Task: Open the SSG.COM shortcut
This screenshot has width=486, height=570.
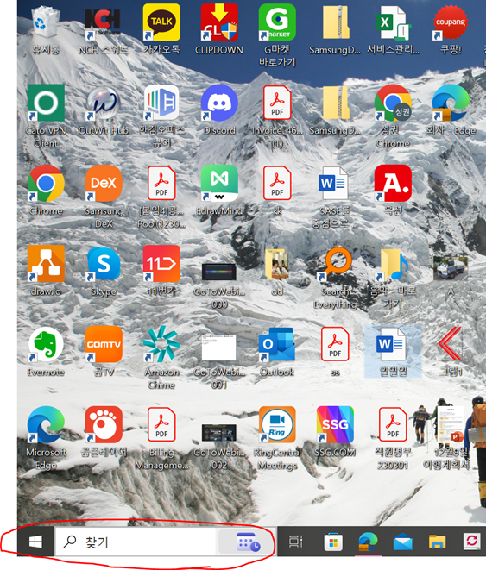Action: pos(335,424)
